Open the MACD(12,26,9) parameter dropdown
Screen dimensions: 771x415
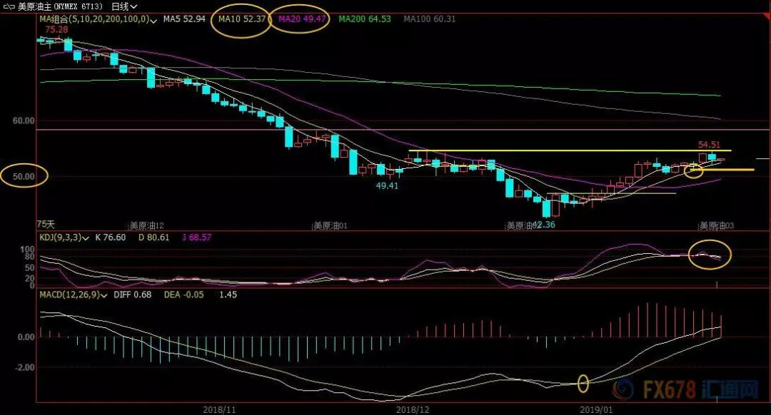(x=104, y=295)
